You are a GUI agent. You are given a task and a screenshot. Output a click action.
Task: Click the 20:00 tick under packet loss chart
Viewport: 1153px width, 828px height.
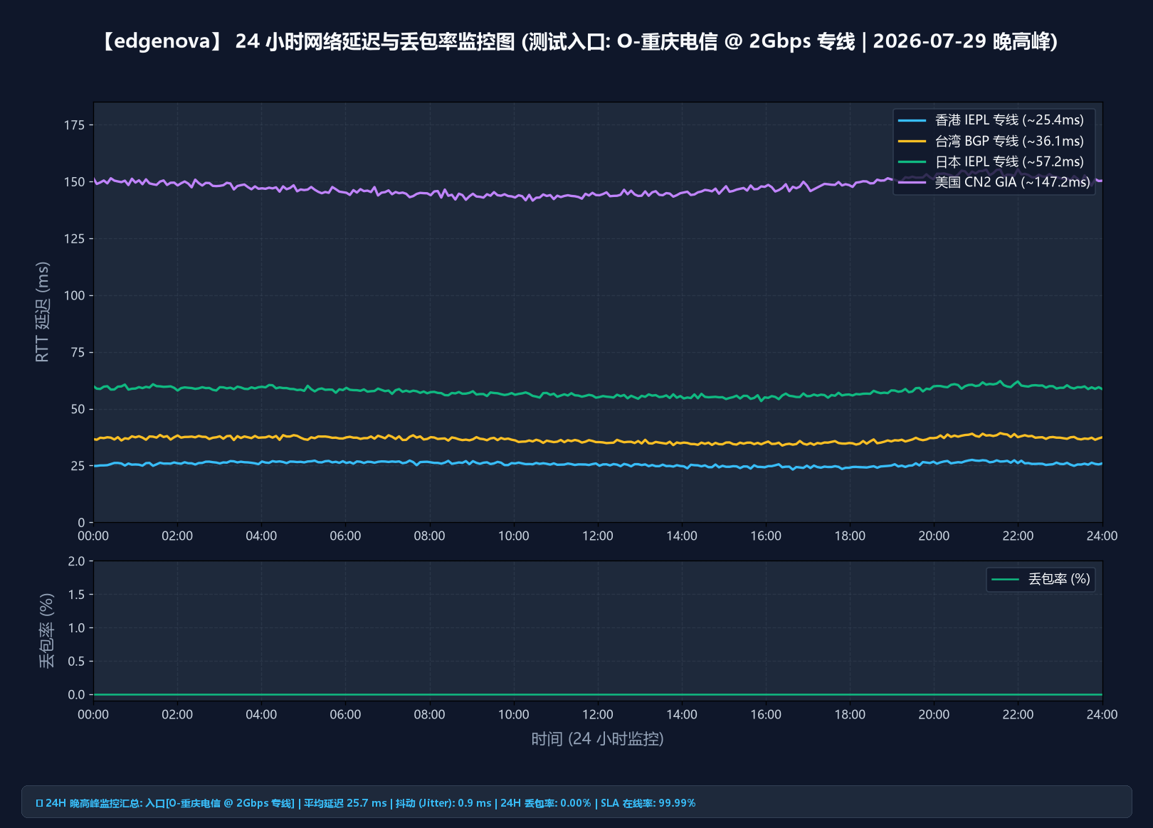click(x=934, y=714)
